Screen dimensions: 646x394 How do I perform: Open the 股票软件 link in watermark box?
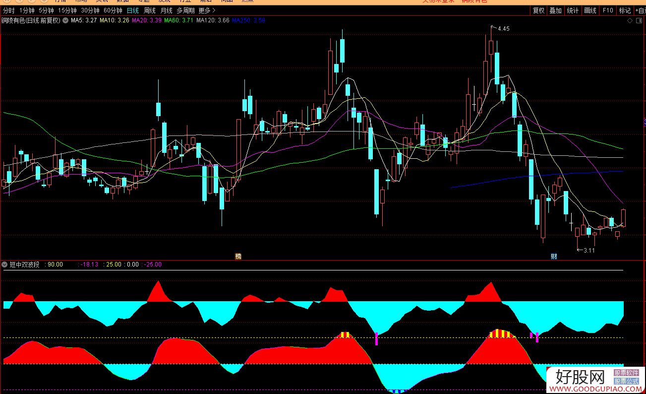626,373
